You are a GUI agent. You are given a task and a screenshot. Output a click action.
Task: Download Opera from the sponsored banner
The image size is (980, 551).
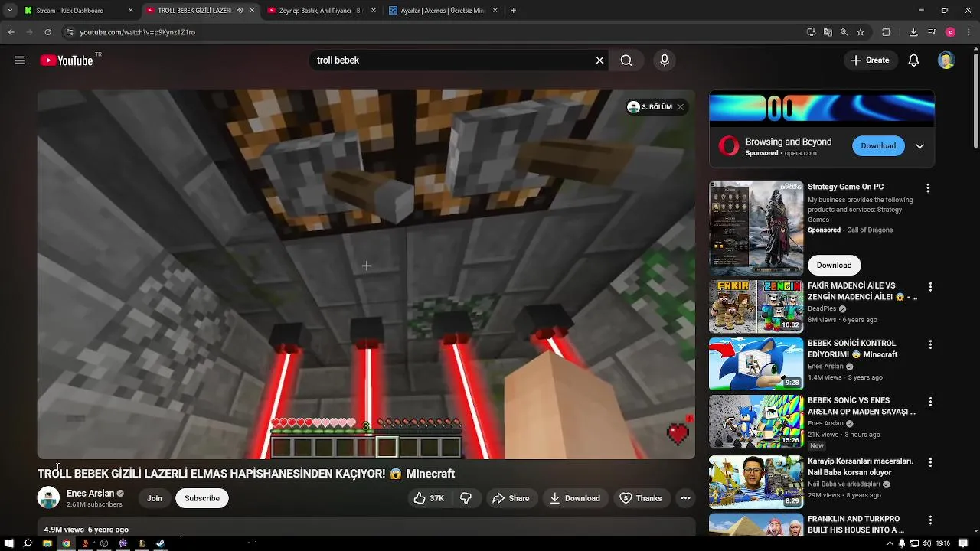878,146
